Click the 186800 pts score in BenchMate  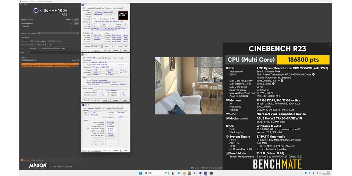[x=303, y=60]
